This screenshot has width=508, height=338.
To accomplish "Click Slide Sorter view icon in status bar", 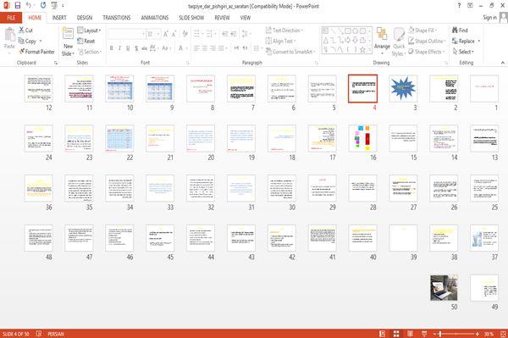I will point(396,334).
